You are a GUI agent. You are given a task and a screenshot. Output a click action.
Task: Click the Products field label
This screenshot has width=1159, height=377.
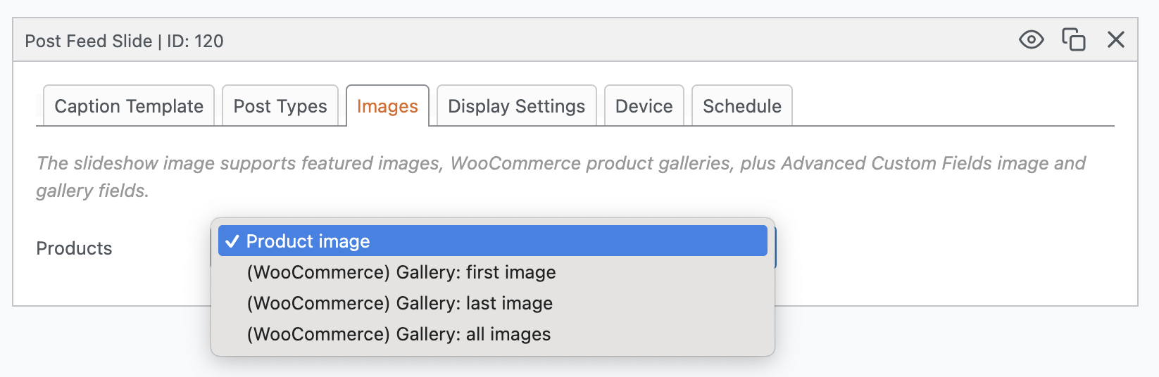(x=74, y=248)
